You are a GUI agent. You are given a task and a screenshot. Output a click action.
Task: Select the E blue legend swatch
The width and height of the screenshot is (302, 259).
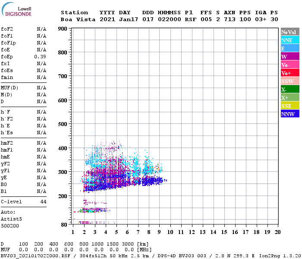pyautogui.click(x=290, y=48)
